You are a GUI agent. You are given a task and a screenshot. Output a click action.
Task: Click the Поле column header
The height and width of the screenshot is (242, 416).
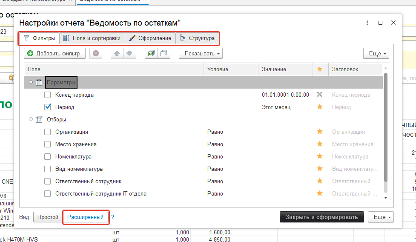click(114, 69)
